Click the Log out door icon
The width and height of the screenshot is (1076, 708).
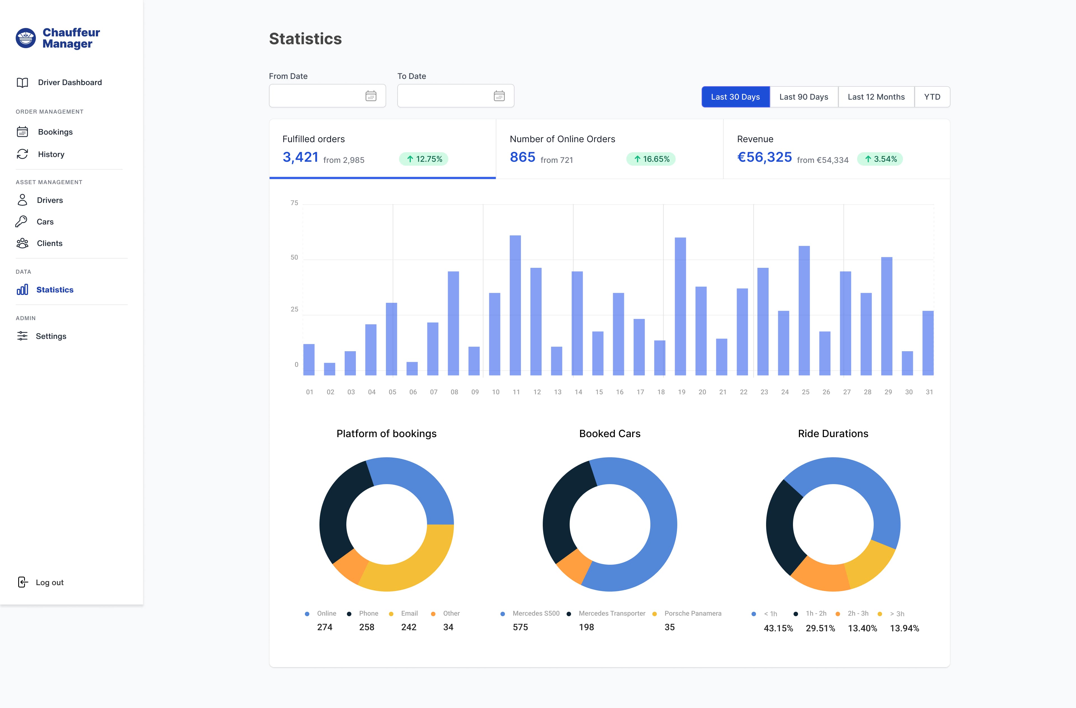pyautogui.click(x=23, y=582)
